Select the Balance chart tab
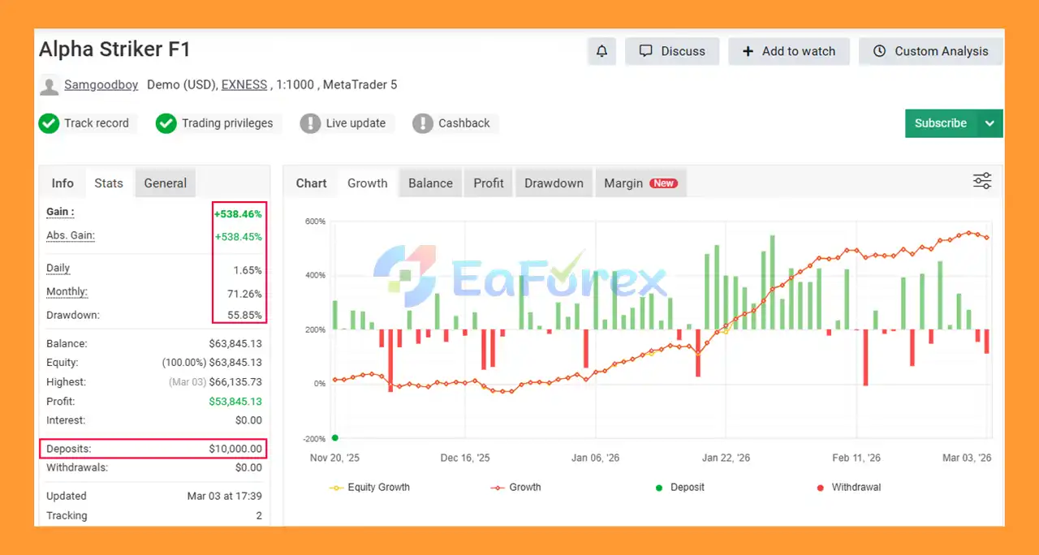Image resolution: width=1039 pixels, height=555 pixels. 430,183
